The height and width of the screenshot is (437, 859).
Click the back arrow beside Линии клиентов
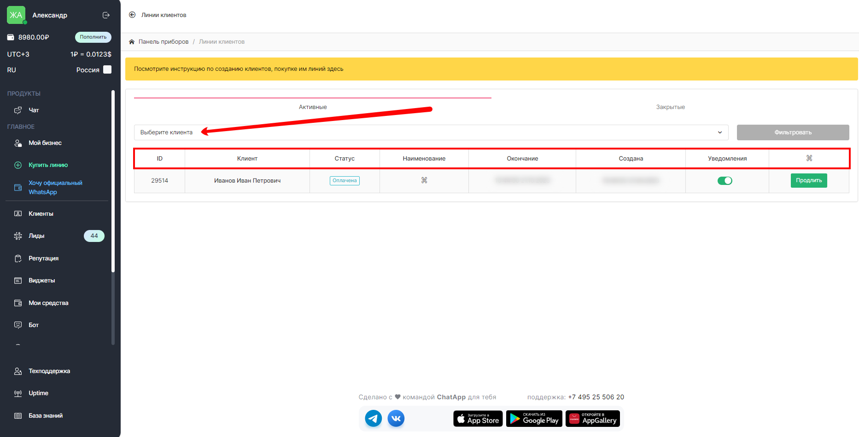(132, 15)
